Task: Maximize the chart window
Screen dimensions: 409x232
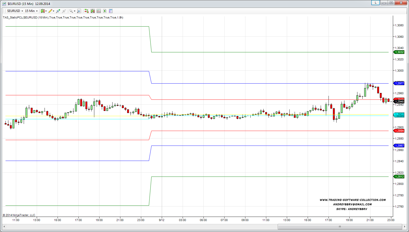Action: [x=391, y=3]
